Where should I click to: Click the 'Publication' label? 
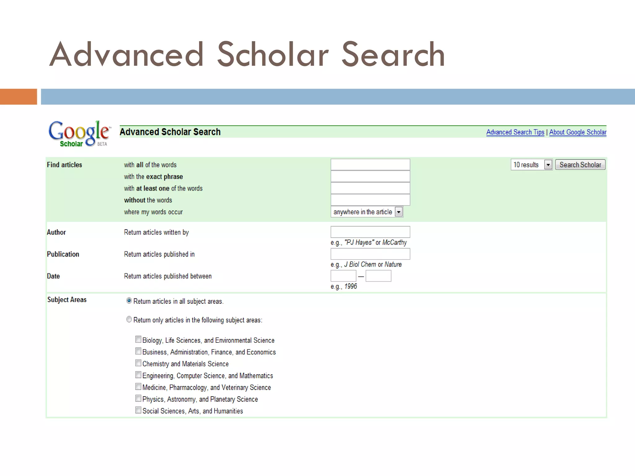pyautogui.click(x=63, y=254)
